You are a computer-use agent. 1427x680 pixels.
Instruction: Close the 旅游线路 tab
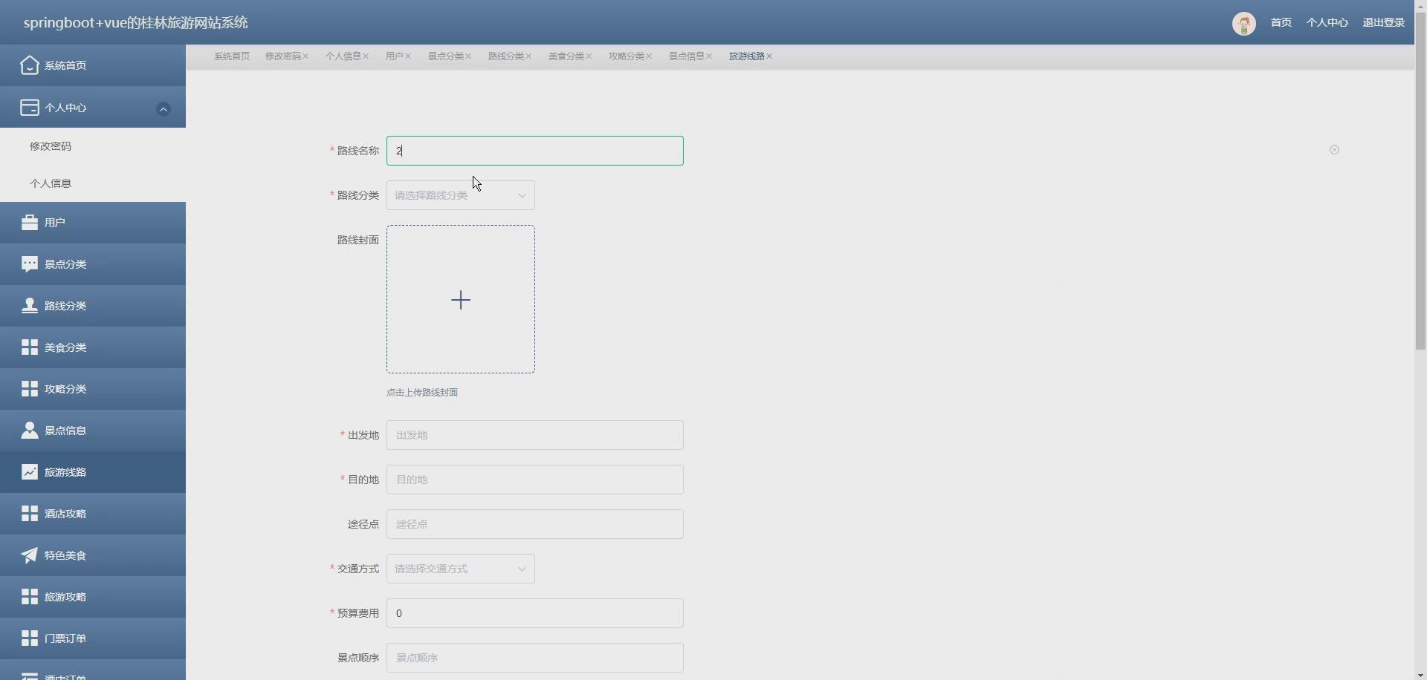pos(769,56)
